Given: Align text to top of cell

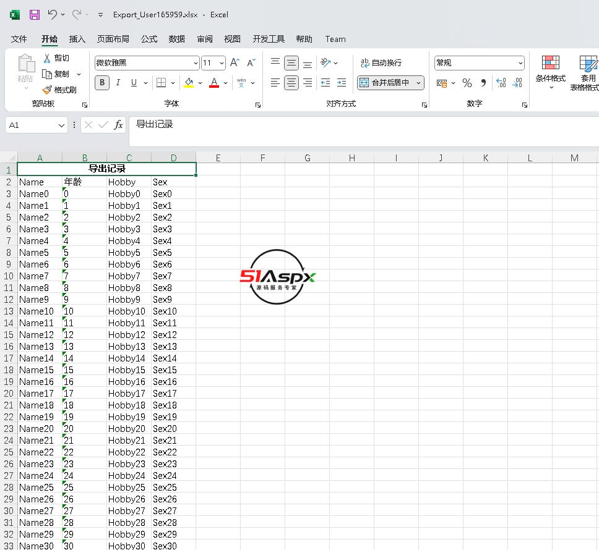Looking at the screenshot, I should click(275, 62).
